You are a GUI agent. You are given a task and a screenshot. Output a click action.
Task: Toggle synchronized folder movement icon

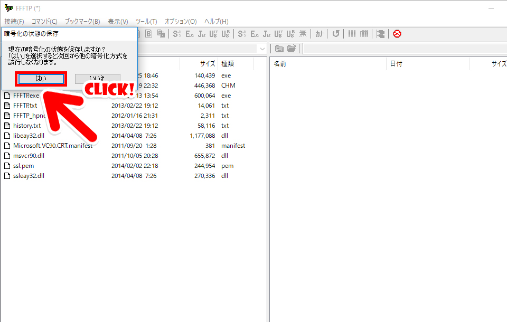point(381,34)
